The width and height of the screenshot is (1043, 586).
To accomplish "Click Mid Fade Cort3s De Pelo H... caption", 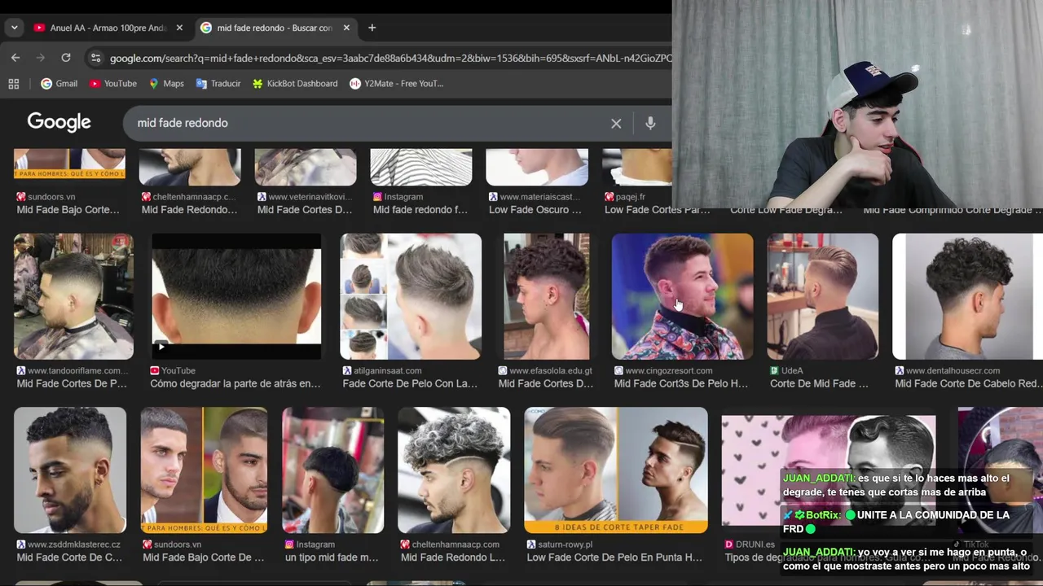I will click(680, 383).
